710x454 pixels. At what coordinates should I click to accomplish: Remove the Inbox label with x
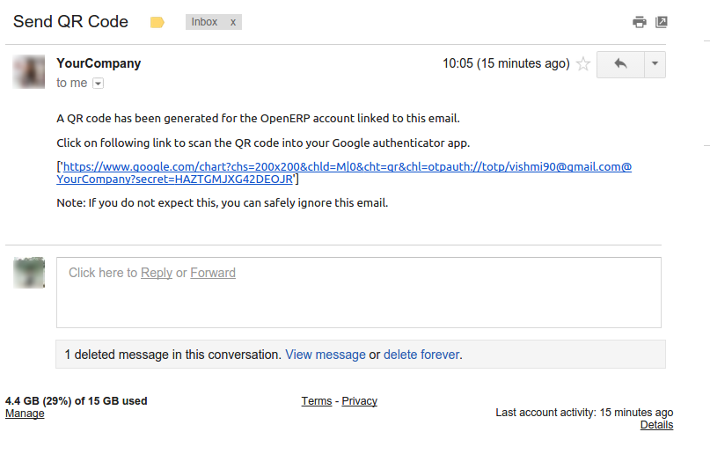tap(233, 22)
